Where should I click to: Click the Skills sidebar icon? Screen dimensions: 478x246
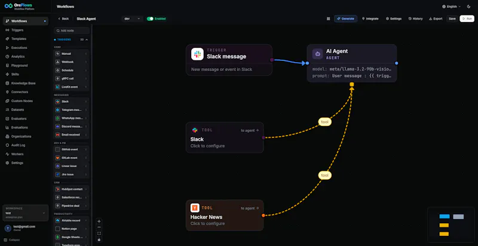click(7, 74)
